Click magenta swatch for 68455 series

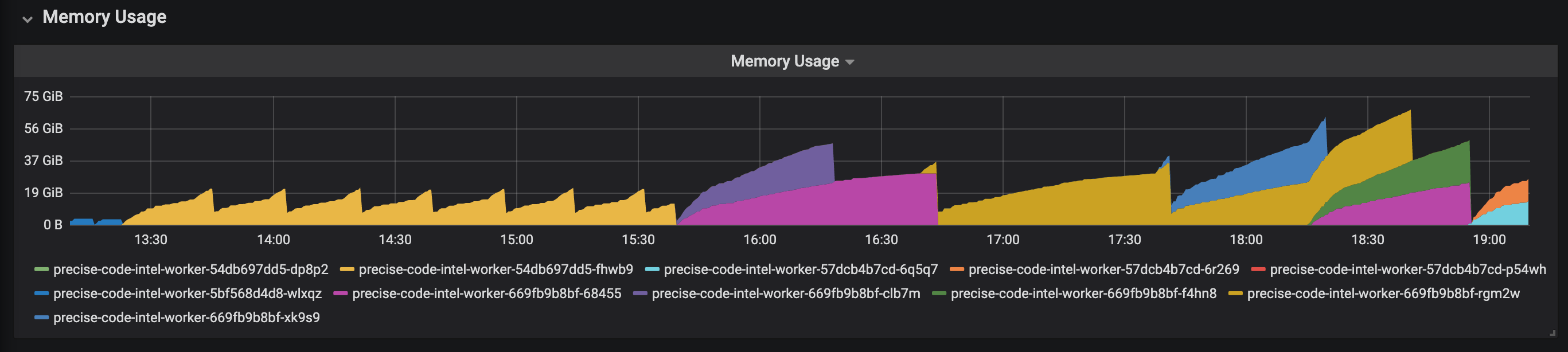[341, 294]
